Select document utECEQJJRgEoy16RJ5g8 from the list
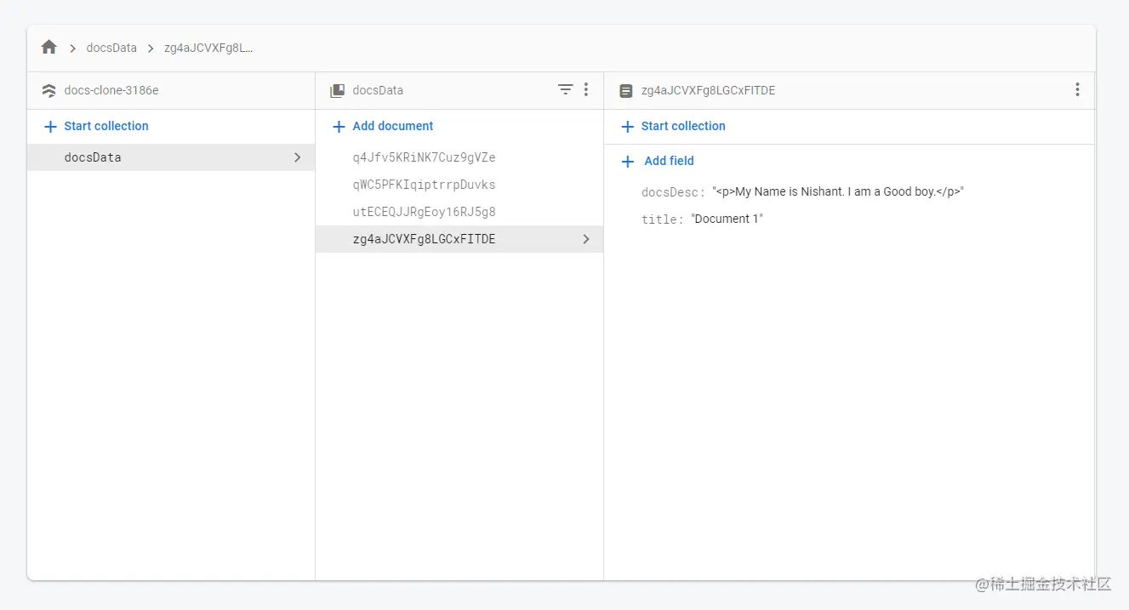The image size is (1129, 610). pyautogui.click(x=423, y=212)
